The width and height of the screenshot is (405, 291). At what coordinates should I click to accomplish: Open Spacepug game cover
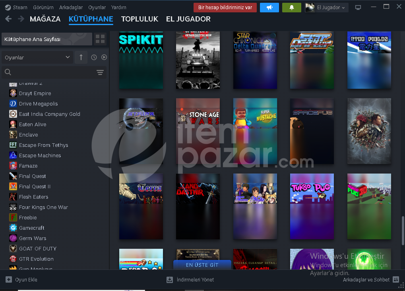tap(312, 131)
